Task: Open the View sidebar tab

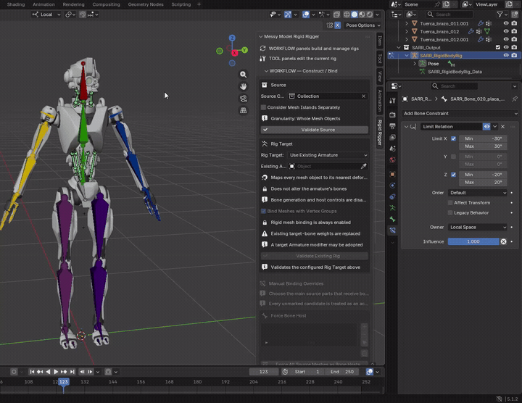Action: [379, 76]
